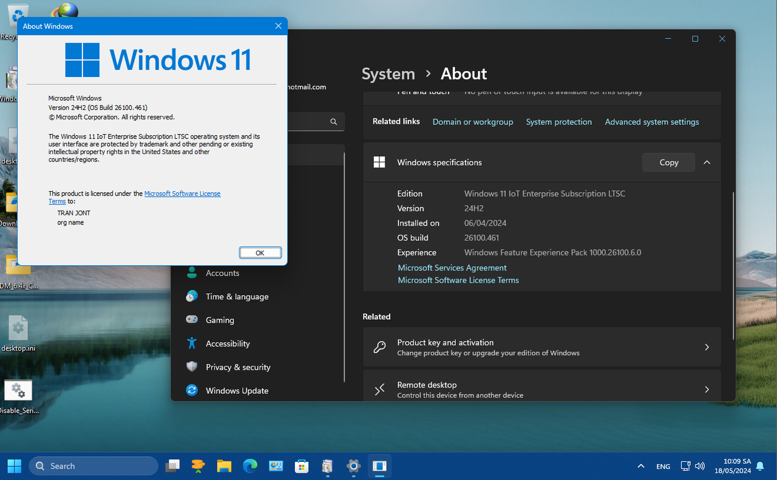Click the Privacy & security shield icon
777x480 pixels.
(x=192, y=367)
